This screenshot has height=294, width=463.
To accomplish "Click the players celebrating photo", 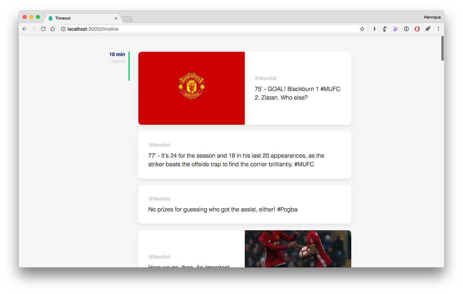I will (298, 249).
